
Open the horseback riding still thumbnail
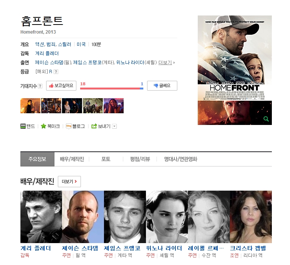(93, 106)
